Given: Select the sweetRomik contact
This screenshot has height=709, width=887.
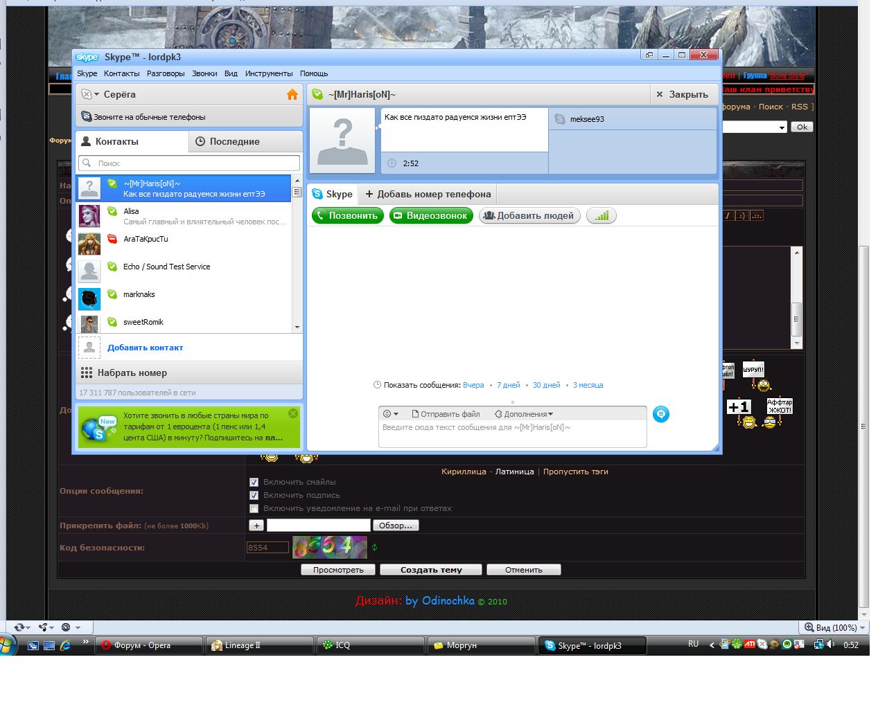Looking at the screenshot, I should [x=184, y=323].
